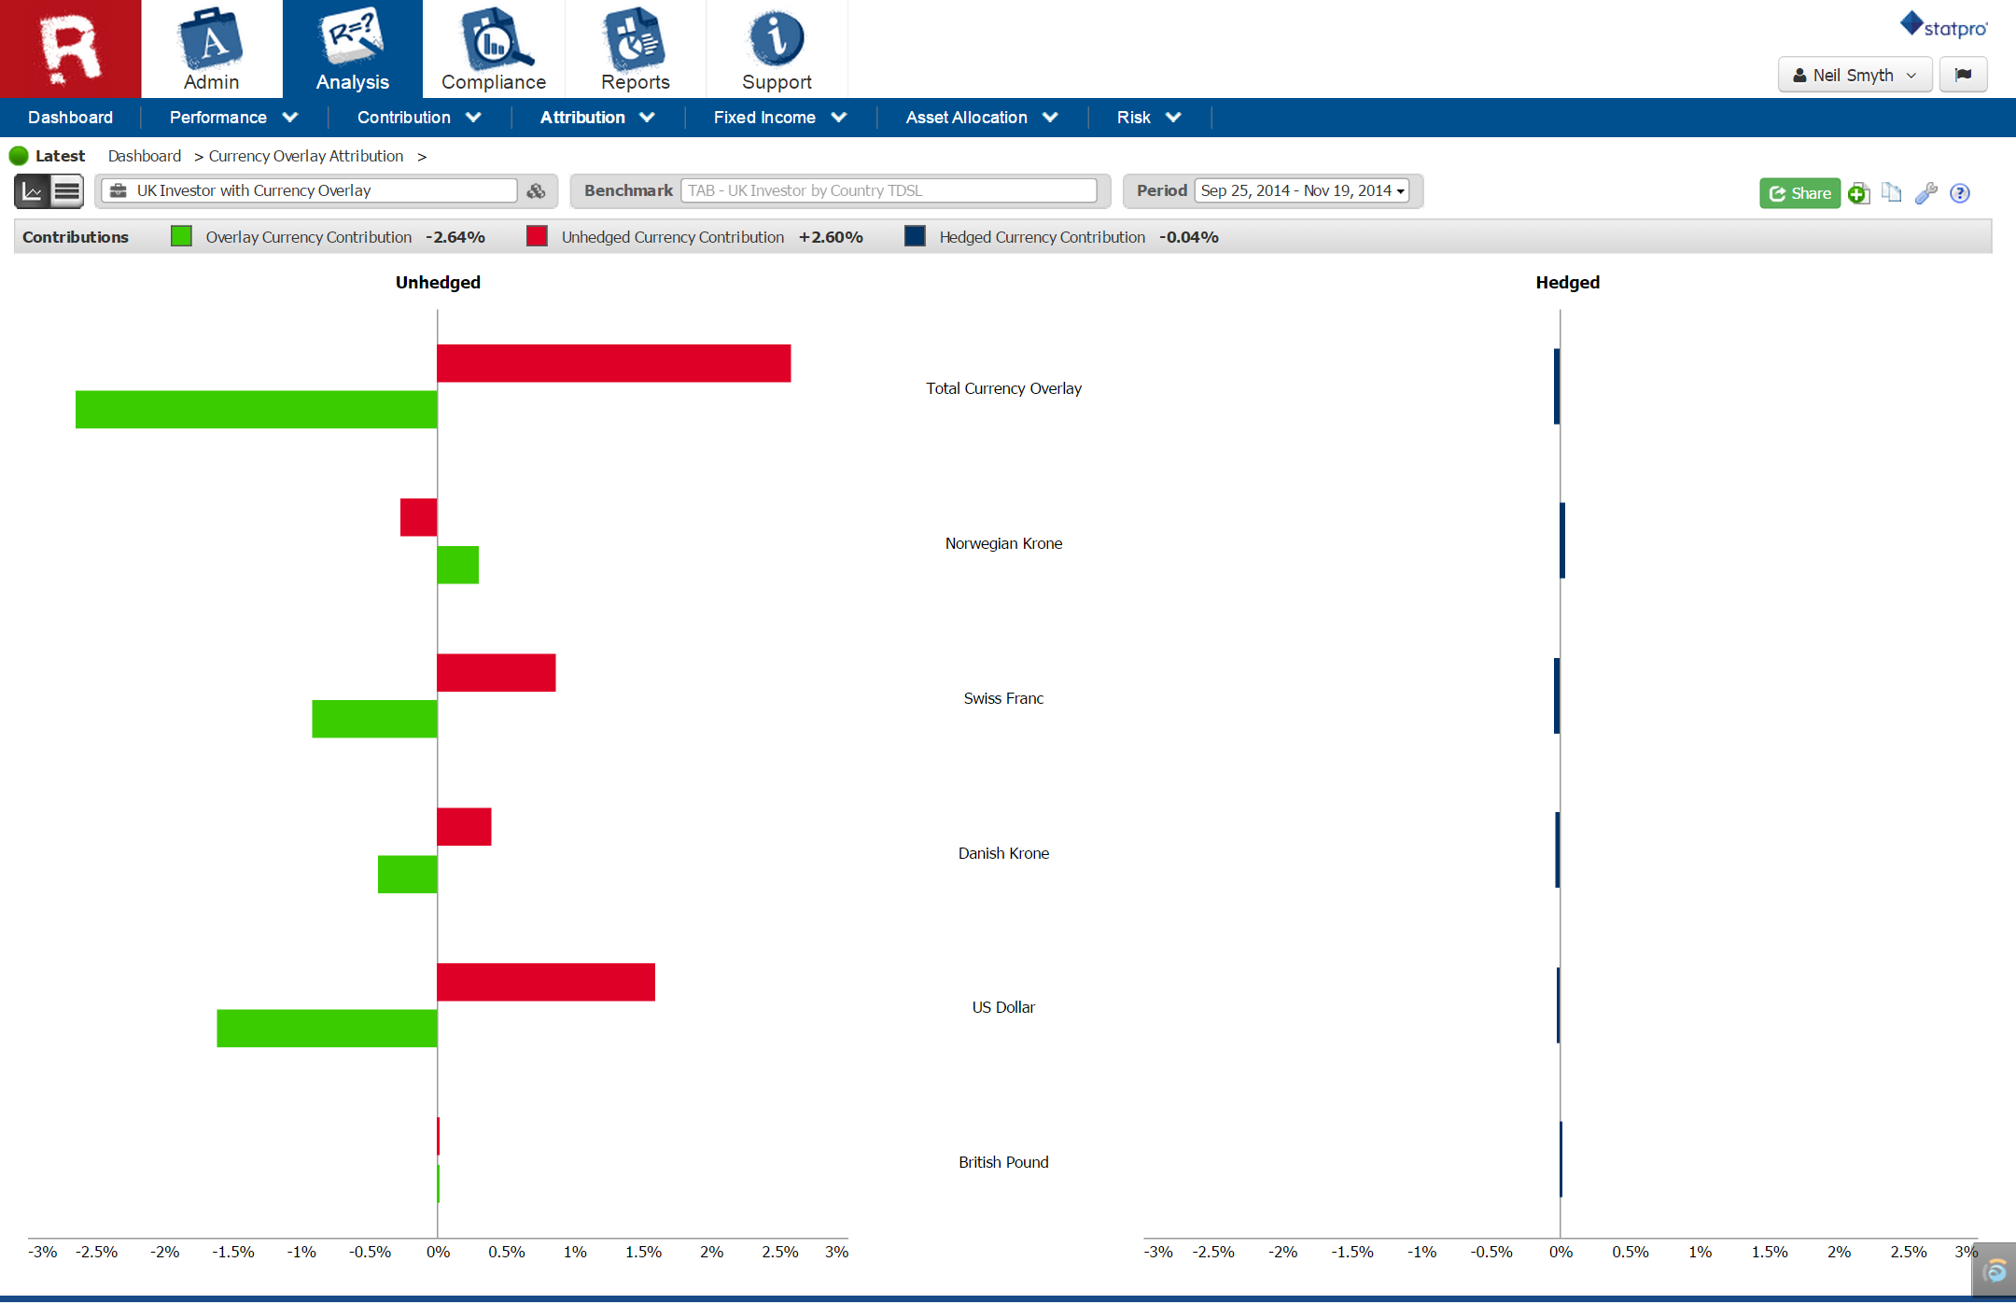The image size is (2016, 1304).
Task: Click the green Overlay Currency Contribution swatch
Action: click(x=181, y=236)
